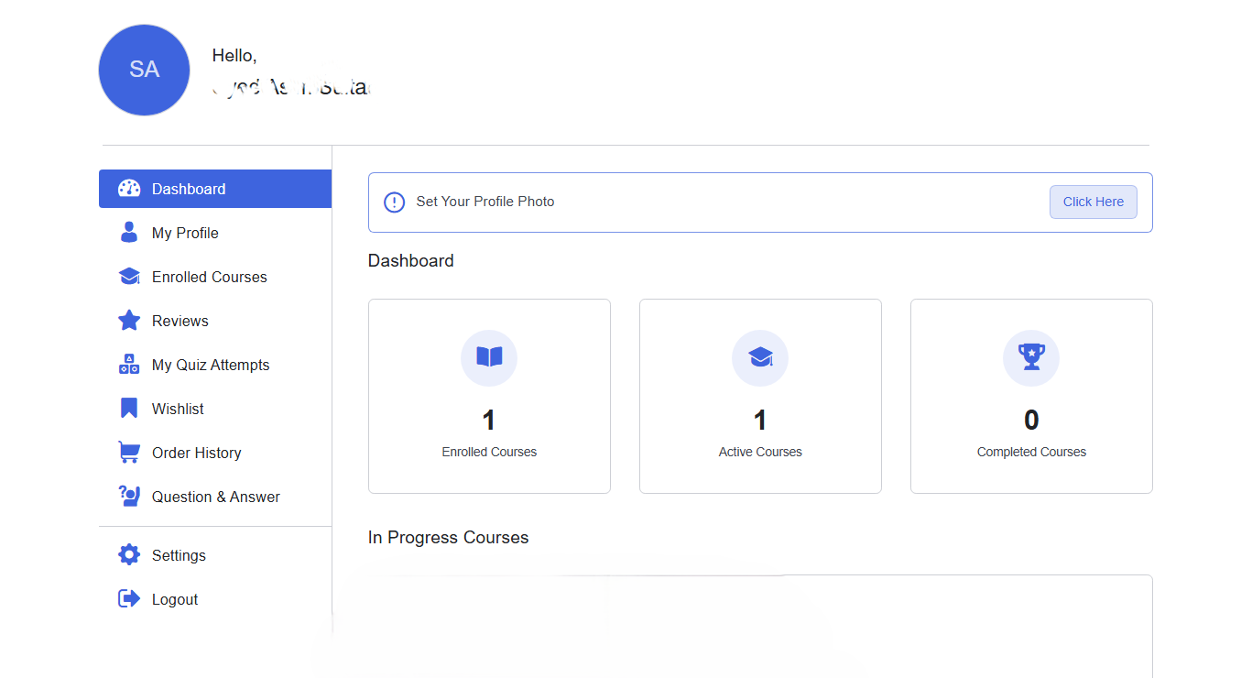
Task: Select the Logout link
Action: (x=174, y=598)
